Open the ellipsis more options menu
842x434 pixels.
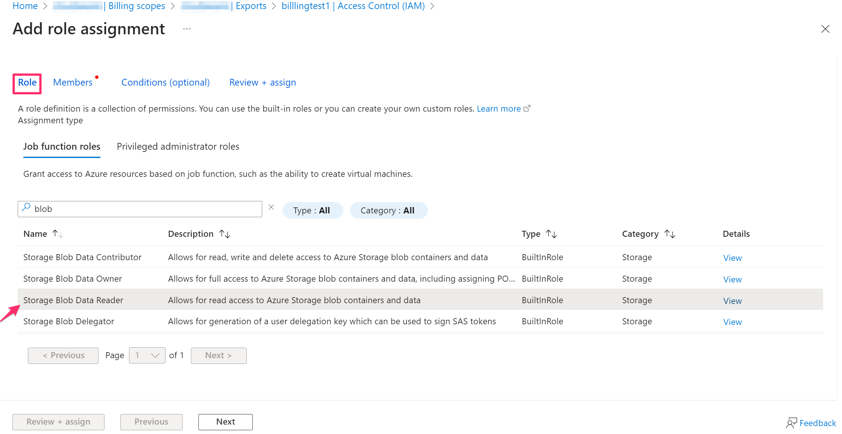187,29
